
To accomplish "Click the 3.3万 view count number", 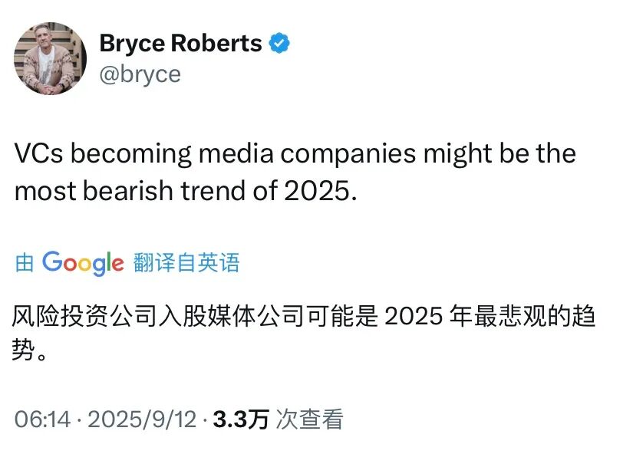I will coord(241,419).
